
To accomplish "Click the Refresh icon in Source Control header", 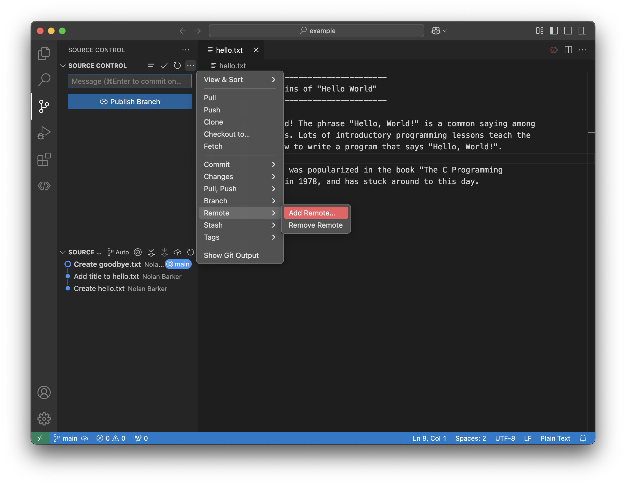I will (x=177, y=66).
